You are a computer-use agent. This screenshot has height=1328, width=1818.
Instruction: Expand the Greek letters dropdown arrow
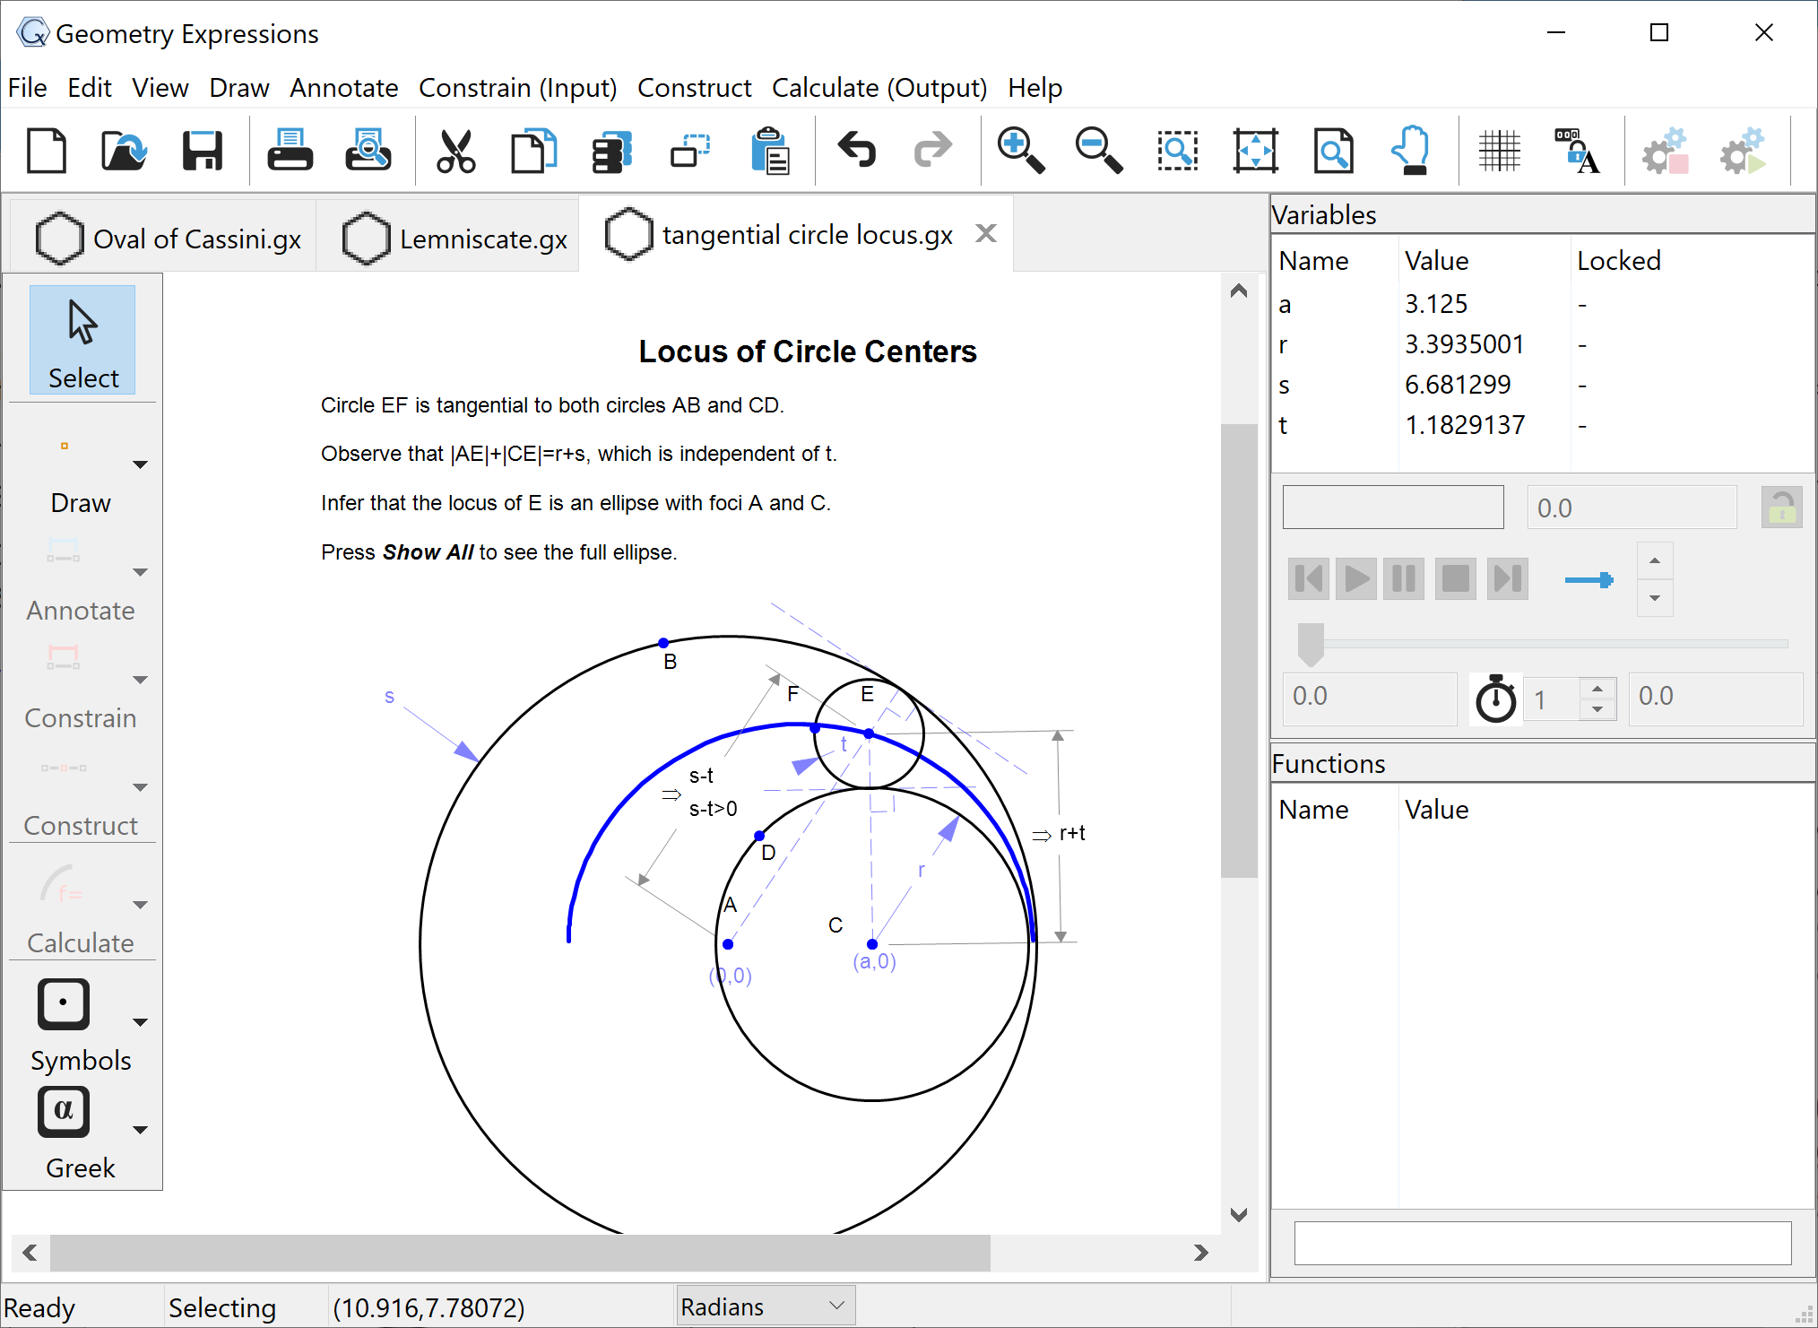click(140, 1130)
